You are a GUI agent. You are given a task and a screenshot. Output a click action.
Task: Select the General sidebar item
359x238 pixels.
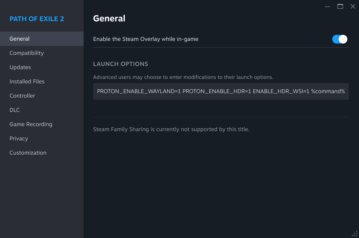[20, 39]
